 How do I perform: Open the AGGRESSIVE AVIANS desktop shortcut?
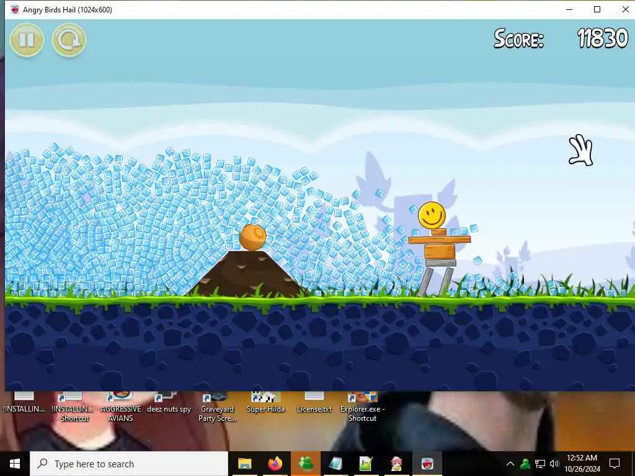tap(121, 407)
